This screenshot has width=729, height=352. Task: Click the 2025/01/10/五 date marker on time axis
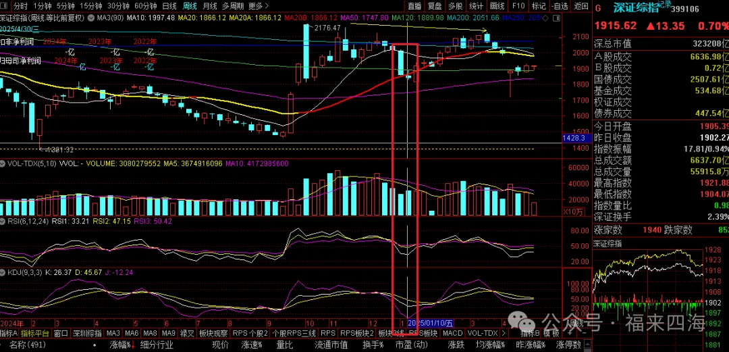click(x=431, y=322)
